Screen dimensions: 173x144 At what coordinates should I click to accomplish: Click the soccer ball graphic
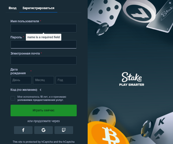[x=102, y=115]
